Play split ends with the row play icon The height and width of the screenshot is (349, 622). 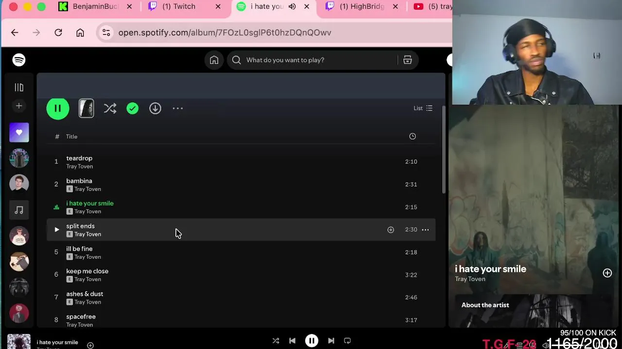pos(56,229)
